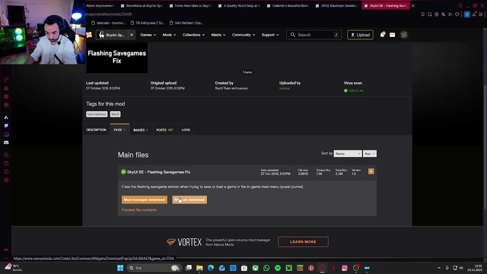This screenshot has height=274, width=487.
Task: Show hidden system tray icons
Action: point(439,268)
